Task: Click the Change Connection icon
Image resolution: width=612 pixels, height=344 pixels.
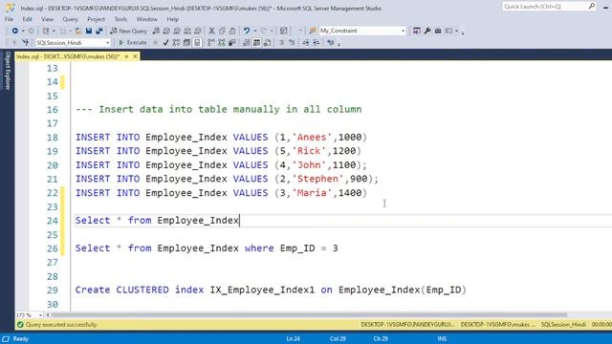Action: point(26,42)
